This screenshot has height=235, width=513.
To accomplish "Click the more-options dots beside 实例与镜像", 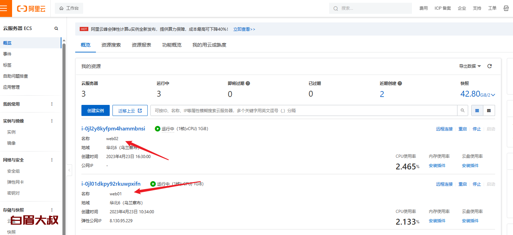I will [x=52, y=121].
